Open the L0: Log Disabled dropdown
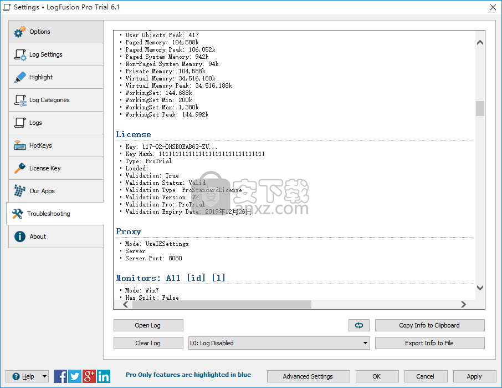The image size is (502, 388). coord(279,343)
